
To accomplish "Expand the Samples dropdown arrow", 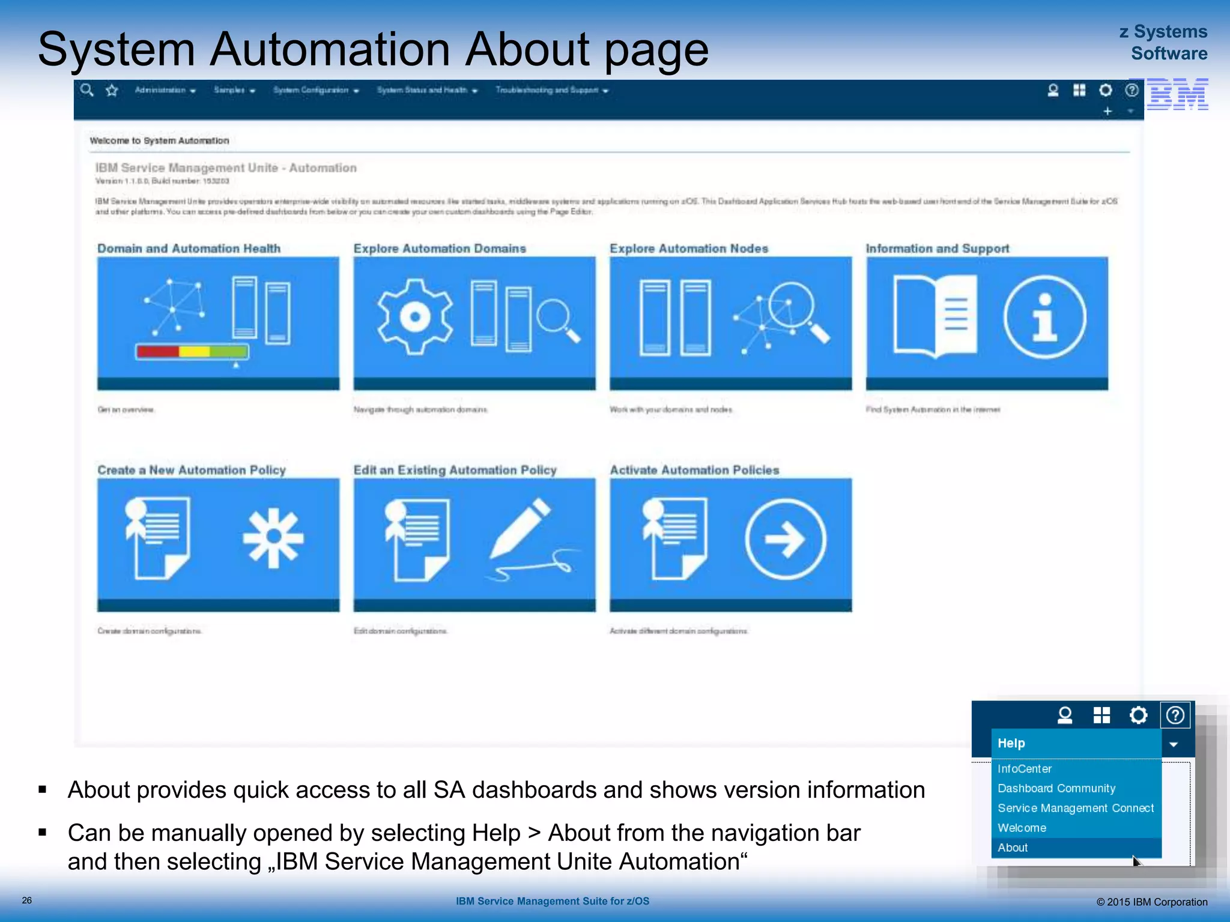I will tap(252, 91).
